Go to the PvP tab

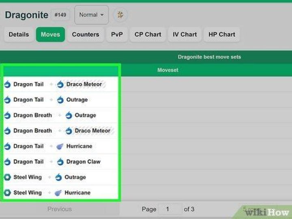pyautogui.click(x=117, y=34)
